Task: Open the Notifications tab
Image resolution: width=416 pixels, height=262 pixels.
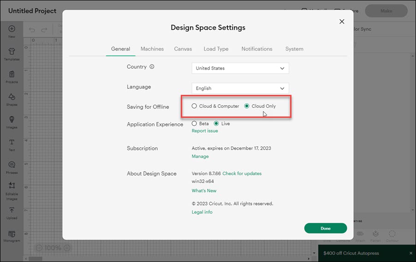Action: click(257, 49)
